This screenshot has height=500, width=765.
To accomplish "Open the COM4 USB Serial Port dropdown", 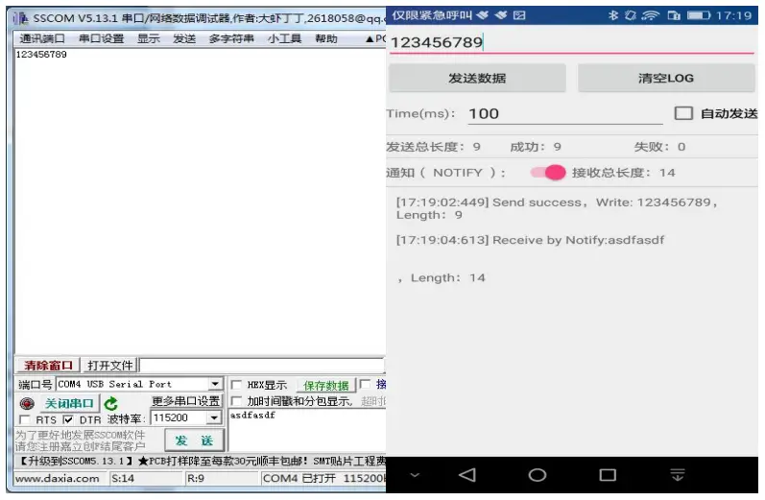I will (215, 385).
